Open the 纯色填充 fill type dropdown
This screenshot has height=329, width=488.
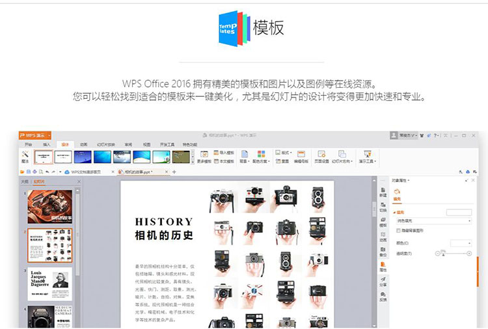point(432,221)
